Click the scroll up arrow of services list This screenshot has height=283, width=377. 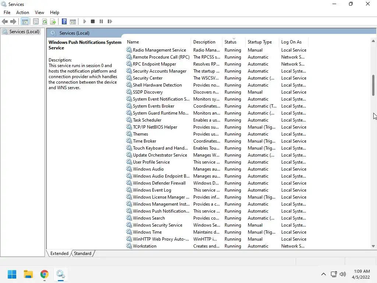coord(373,41)
